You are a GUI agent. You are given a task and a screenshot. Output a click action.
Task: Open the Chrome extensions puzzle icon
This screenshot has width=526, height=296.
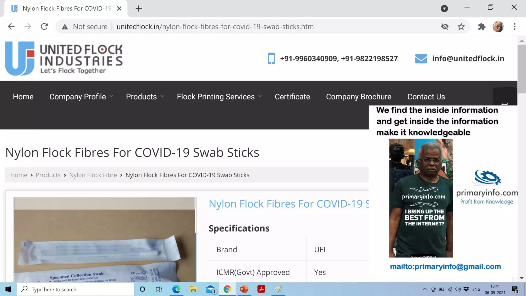[482, 26]
